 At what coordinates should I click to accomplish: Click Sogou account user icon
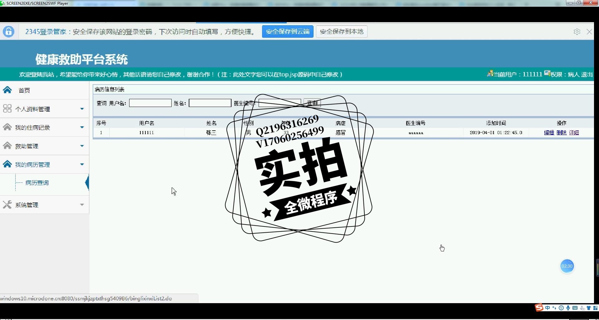coord(582,308)
